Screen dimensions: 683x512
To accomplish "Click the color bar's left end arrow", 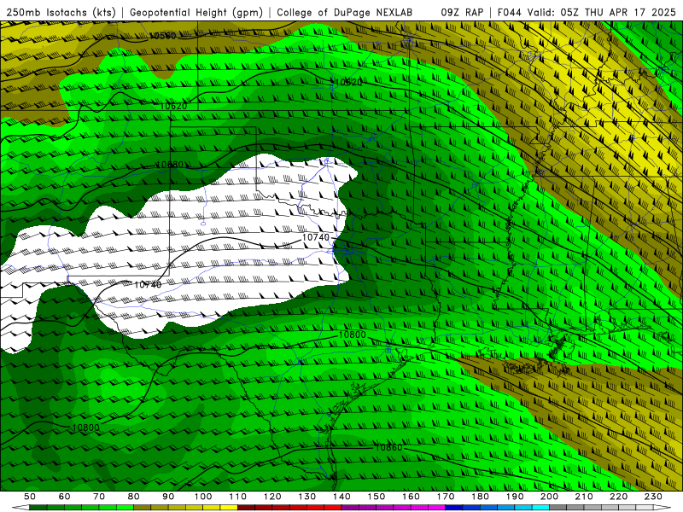I will coord(20,508).
